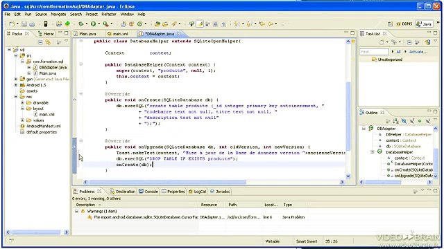Expand the drawable folder node

tap(23, 102)
